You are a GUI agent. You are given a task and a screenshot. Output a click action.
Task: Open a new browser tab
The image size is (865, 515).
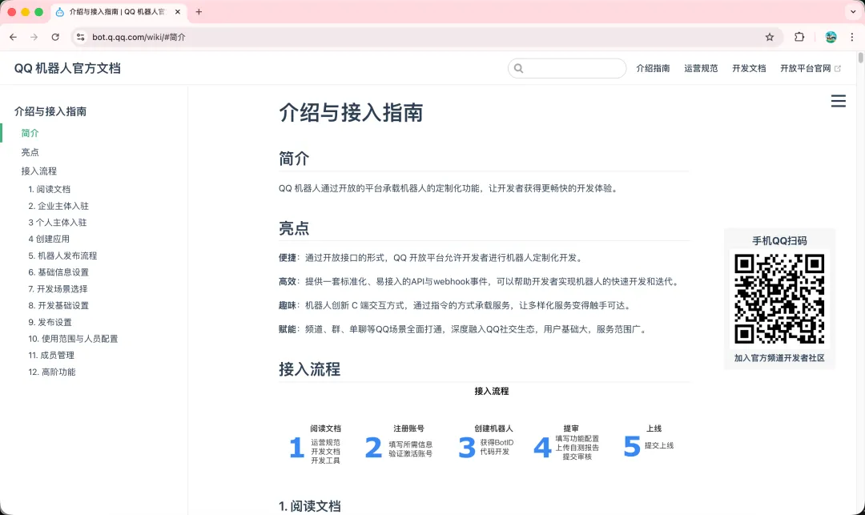click(x=199, y=11)
